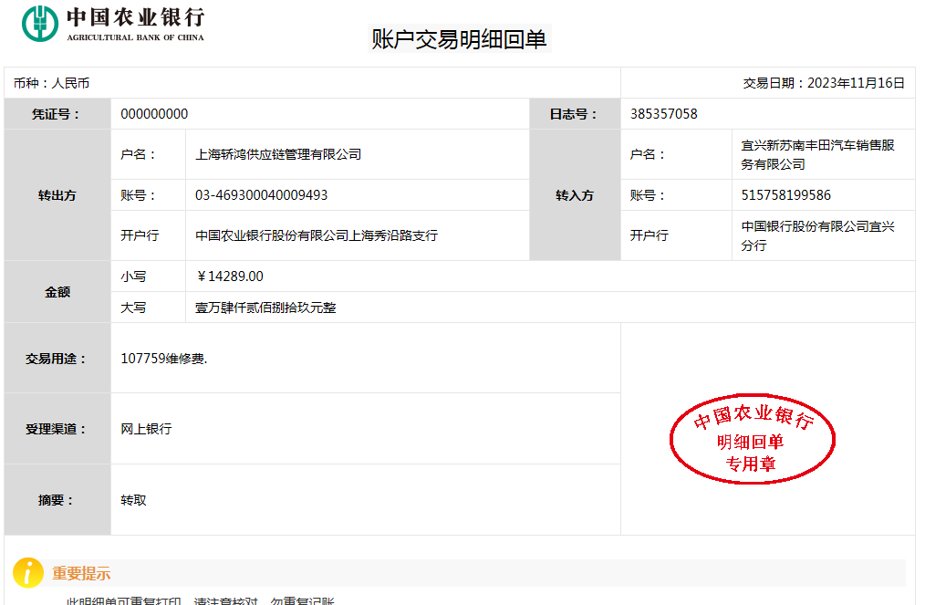This screenshot has width=925, height=605.
Task: Click the Agricultural Bank of China logo
Action: pyautogui.click(x=113, y=24)
